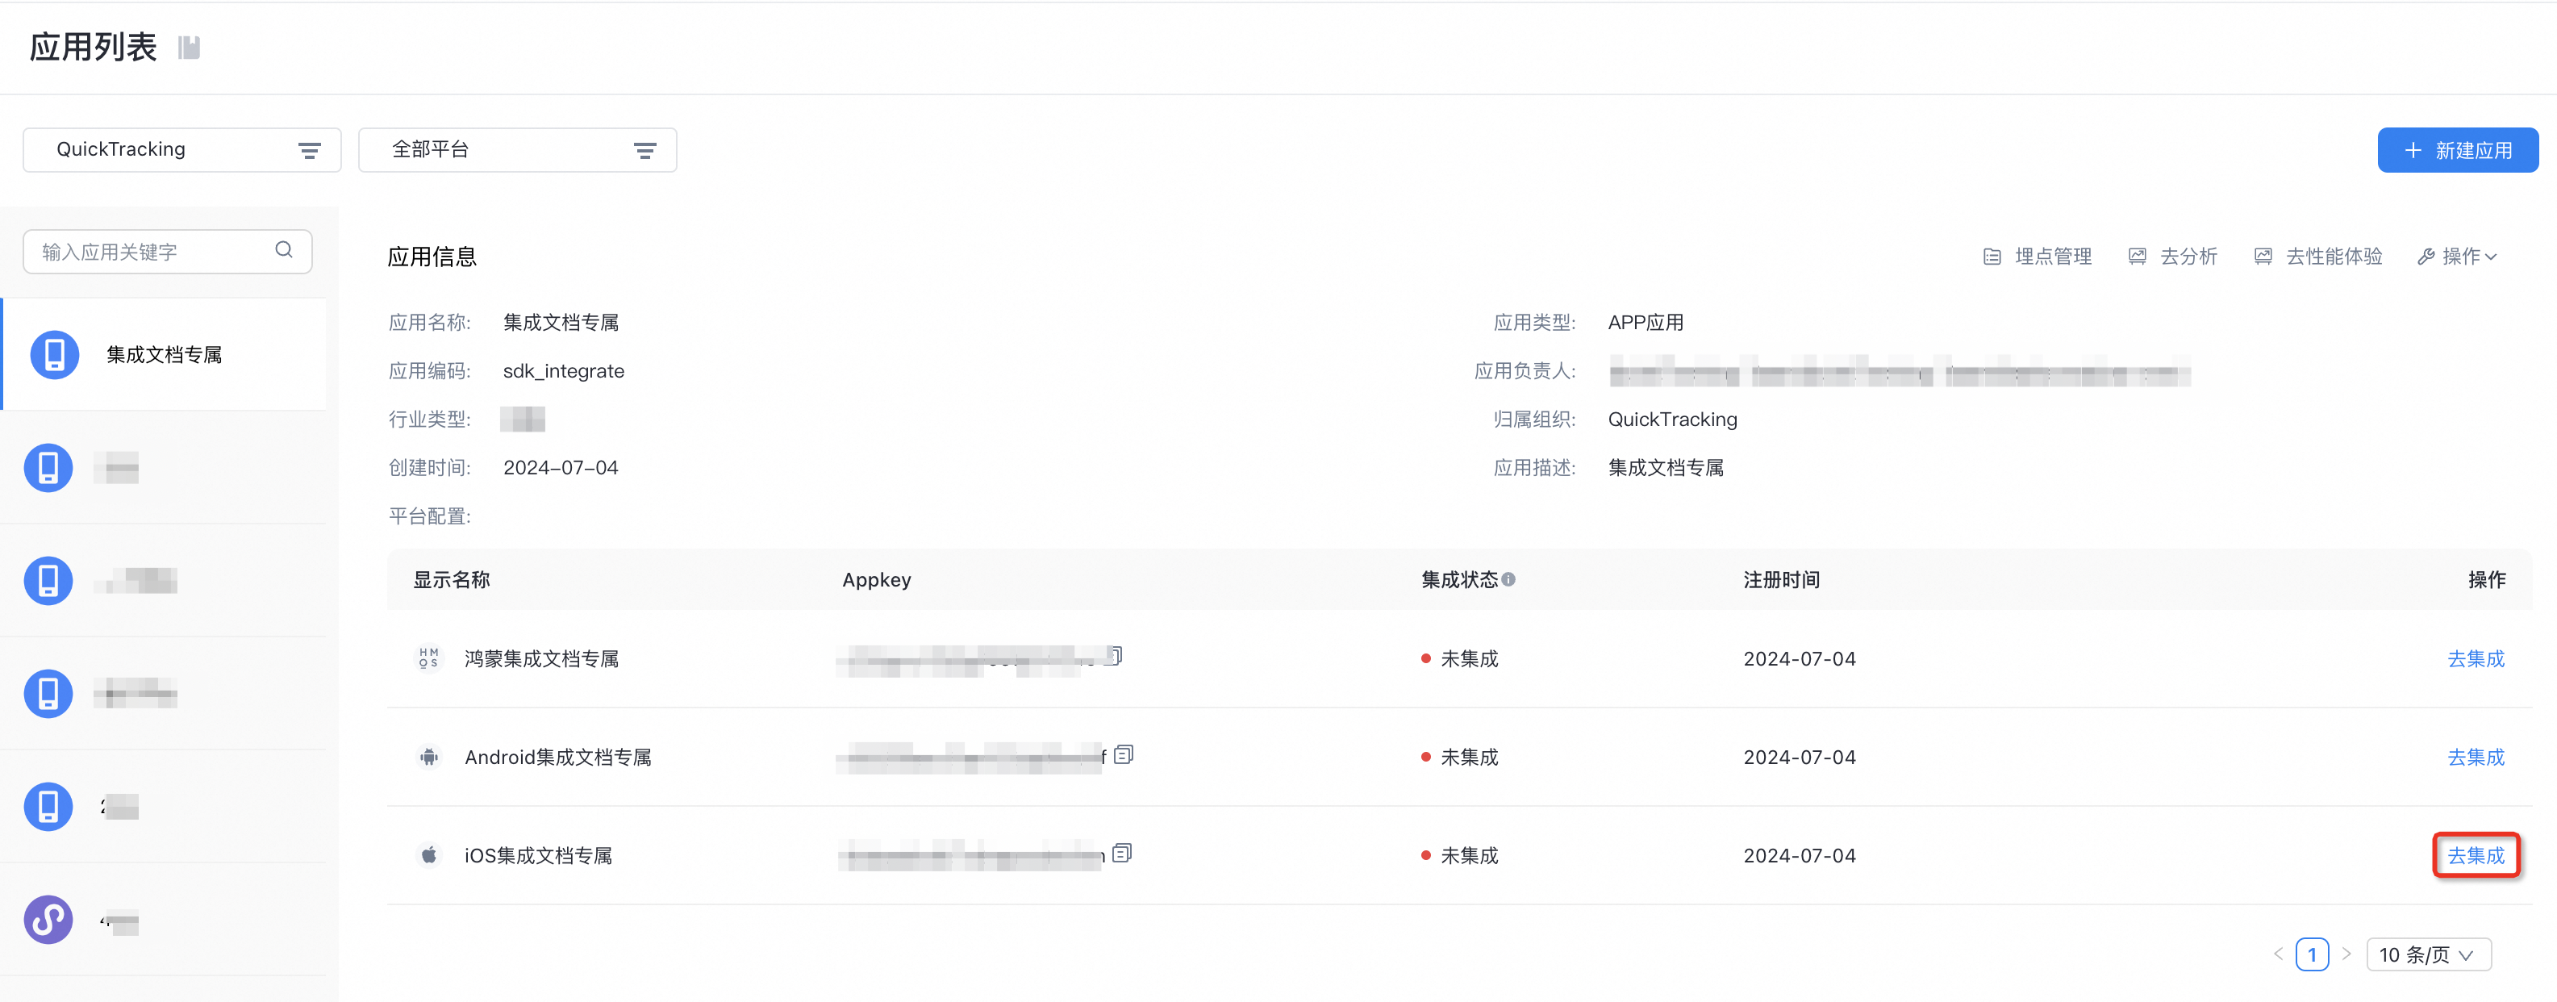This screenshot has height=1002, width=2557.
Task: Click the 埋点管理 document icon
Action: click(1992, 257)
